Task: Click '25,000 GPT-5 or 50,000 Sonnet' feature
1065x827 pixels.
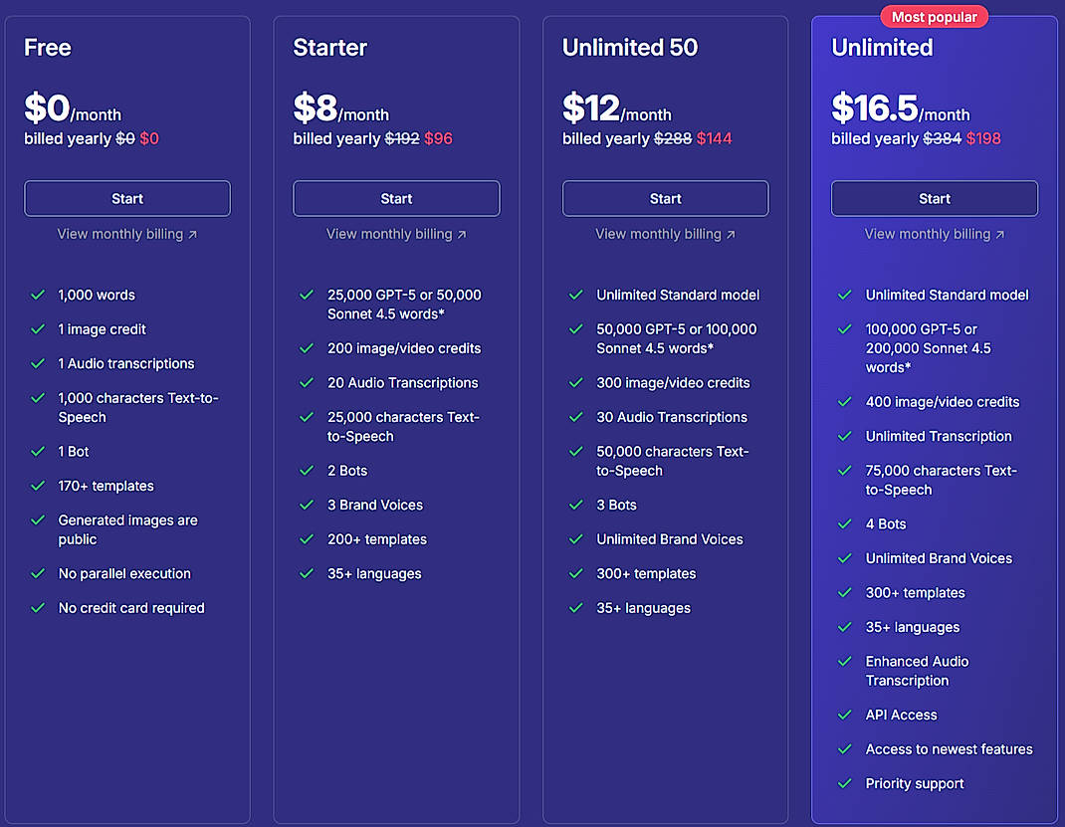Action: tap(404, 305)
